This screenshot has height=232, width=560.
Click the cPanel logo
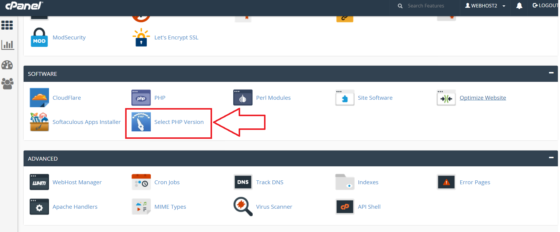pos(24,5)
